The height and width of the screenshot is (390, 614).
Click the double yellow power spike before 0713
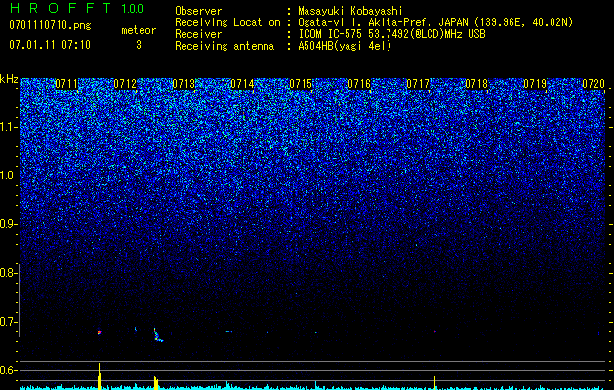tap(156, 383)
